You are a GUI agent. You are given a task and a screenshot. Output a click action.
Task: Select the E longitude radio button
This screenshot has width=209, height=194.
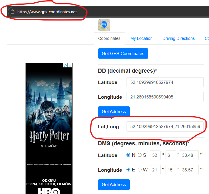point(128,170)
